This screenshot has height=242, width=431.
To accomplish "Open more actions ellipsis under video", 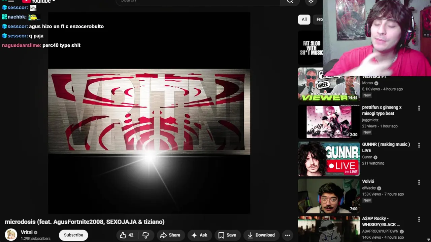I will point(288,235).
